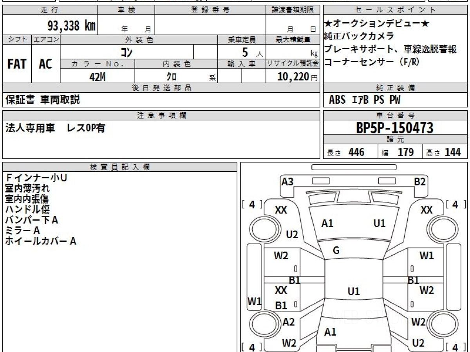
Task: Select chassis number BP5P-150473
Action: [395, 128]
